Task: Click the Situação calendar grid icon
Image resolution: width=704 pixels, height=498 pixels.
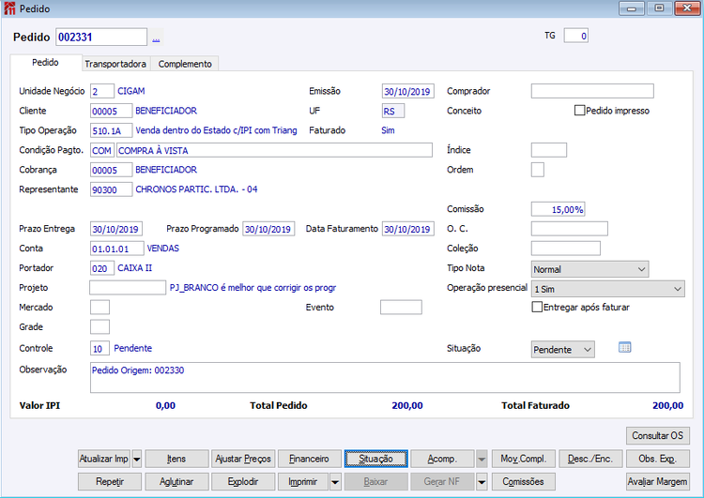Action: (x=624, y=347)
